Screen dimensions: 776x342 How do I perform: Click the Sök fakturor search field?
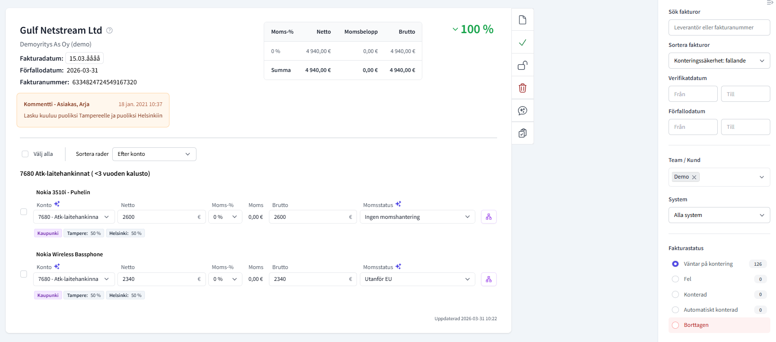[x=719, y=27]
